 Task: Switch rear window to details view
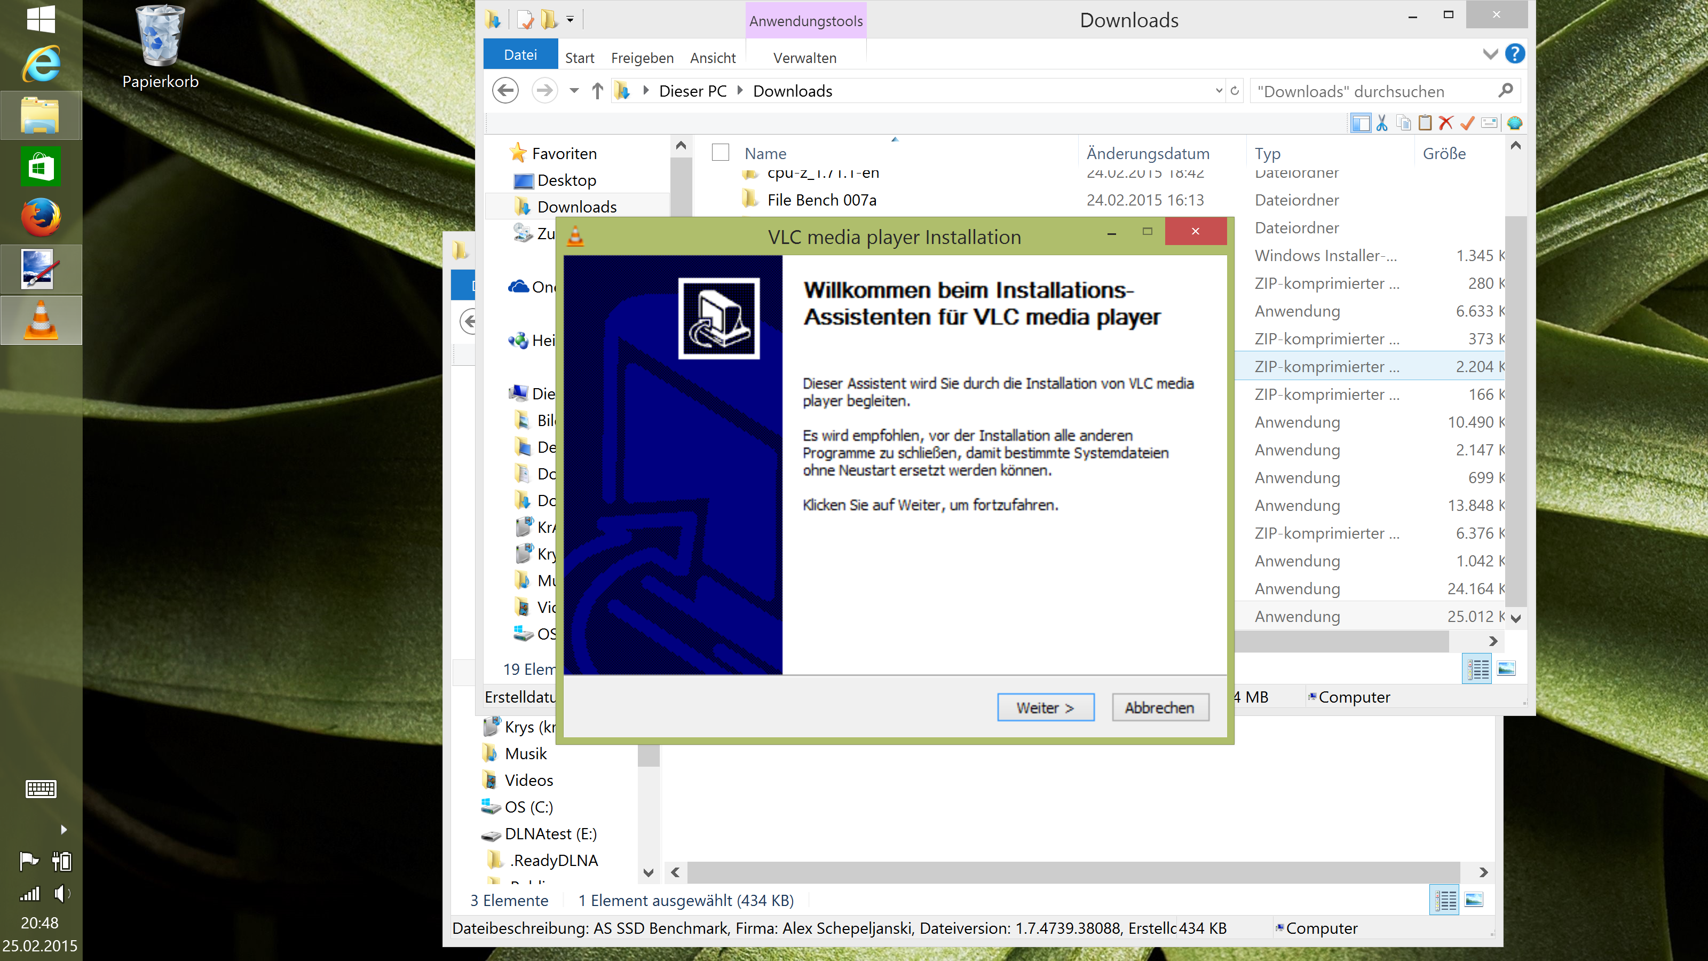tap(1445, 900)
